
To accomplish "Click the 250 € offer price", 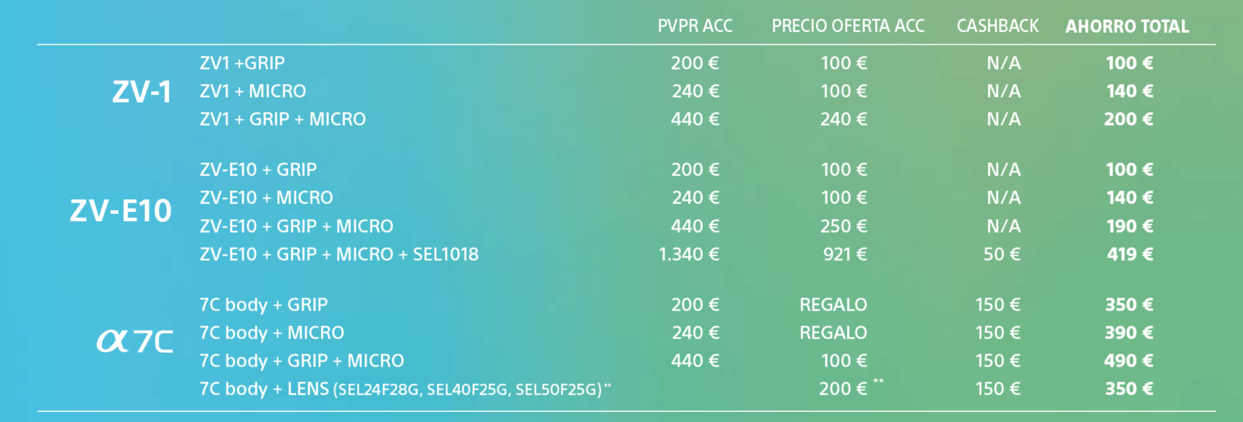I will tap(843, 226).
